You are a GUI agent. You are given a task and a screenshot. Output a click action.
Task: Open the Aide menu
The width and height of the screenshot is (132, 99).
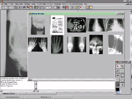86,4
